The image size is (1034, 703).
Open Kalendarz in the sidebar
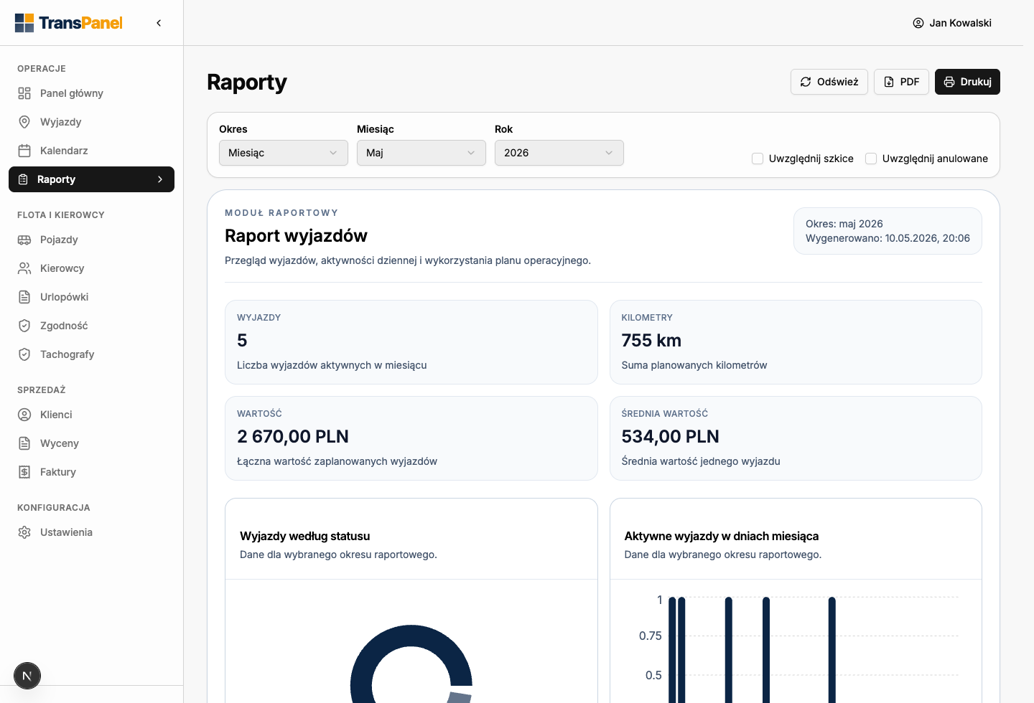click(91, 151)
